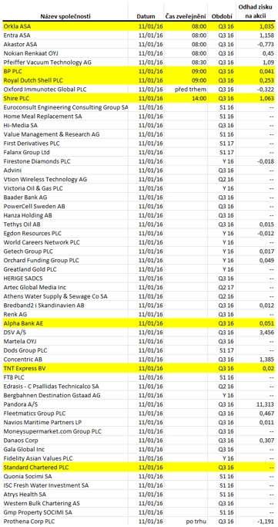
Task: Click the 'Odhad zisku na akcii' header
Action: 255,12
